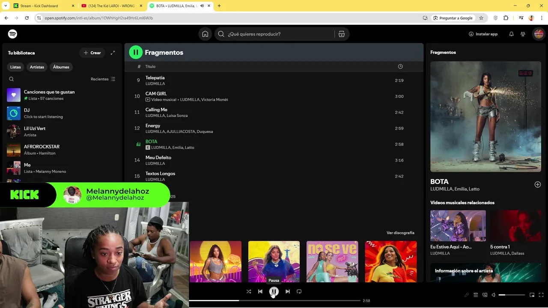Open the lyrics microphone icon

(x=467, y=295)
